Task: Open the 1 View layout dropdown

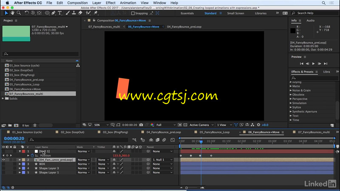Action: coord(224,125)
